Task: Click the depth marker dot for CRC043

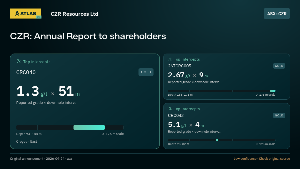Action: point(217,140)
